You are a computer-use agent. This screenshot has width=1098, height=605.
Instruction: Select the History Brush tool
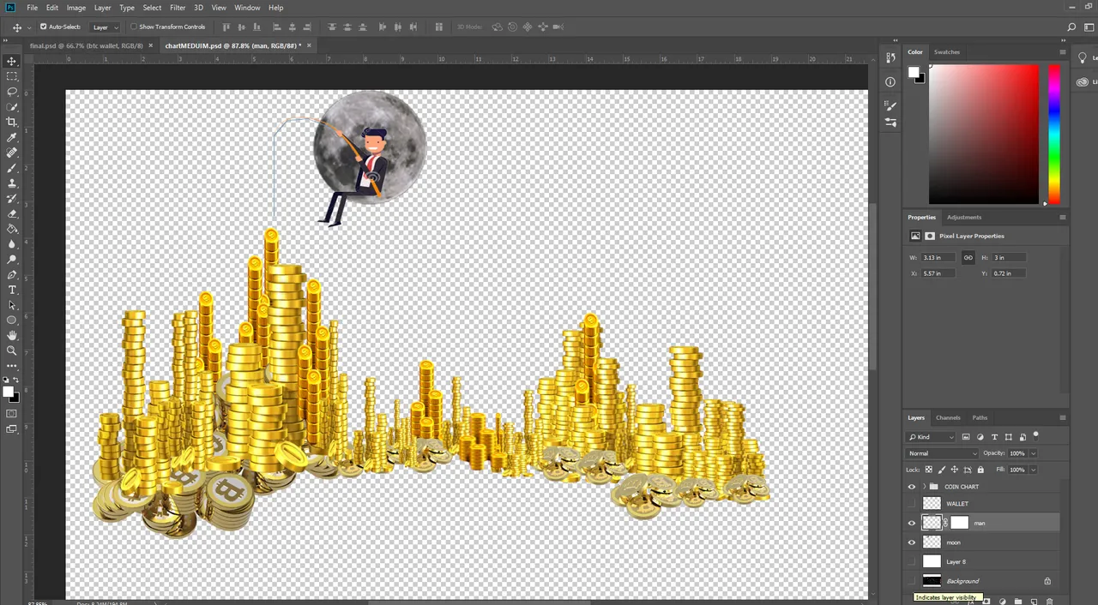click(12, 199)
